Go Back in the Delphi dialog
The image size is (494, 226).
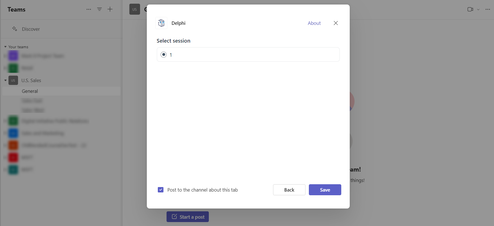coord(289,190)
